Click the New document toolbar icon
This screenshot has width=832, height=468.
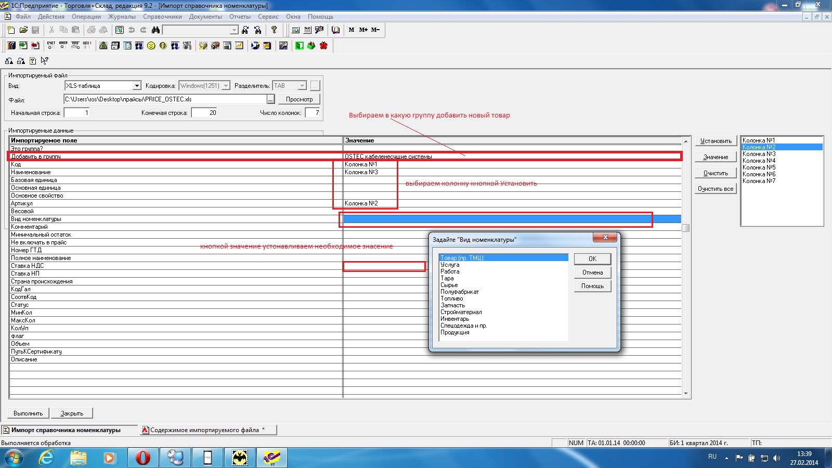[11, 30]
